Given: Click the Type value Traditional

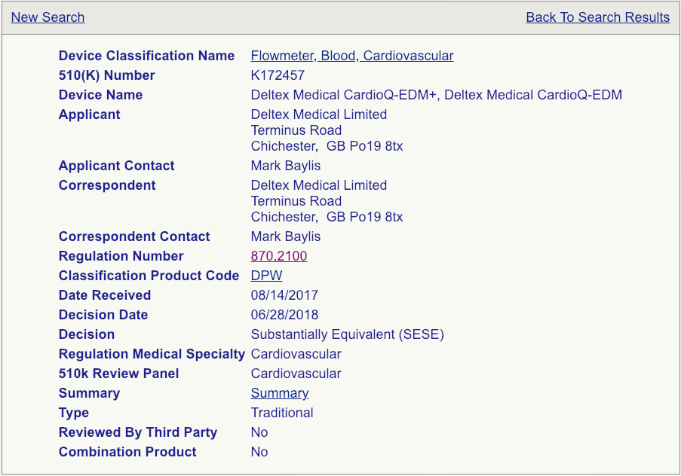Looking at the screenshot, I should click(281, 413).
